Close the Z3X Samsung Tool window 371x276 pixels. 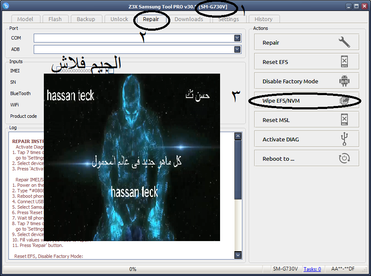pyautogui.click(x=365, y=6)
